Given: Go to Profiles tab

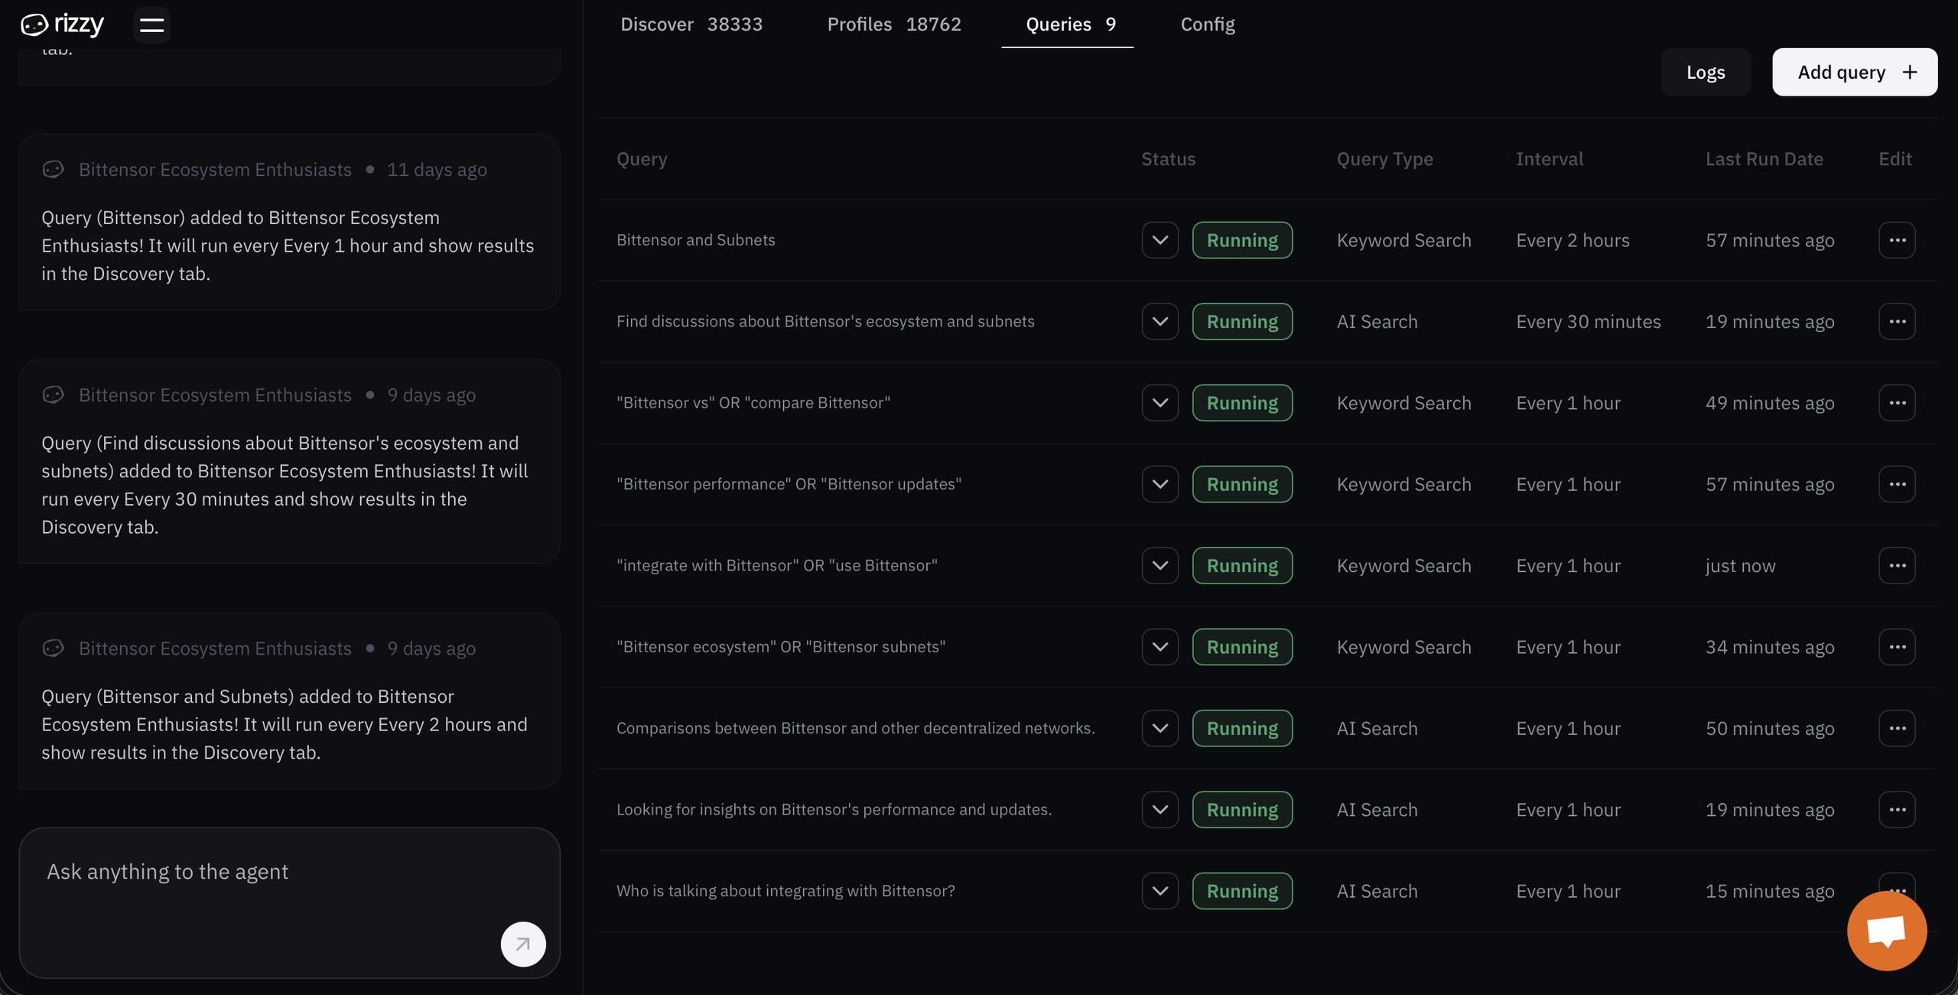Looking at the screenshot, I should (x=893, y=24).
